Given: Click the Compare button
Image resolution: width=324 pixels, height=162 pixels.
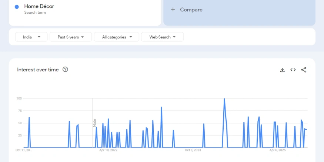Looking at the screenshot, I should click(239, 10).
